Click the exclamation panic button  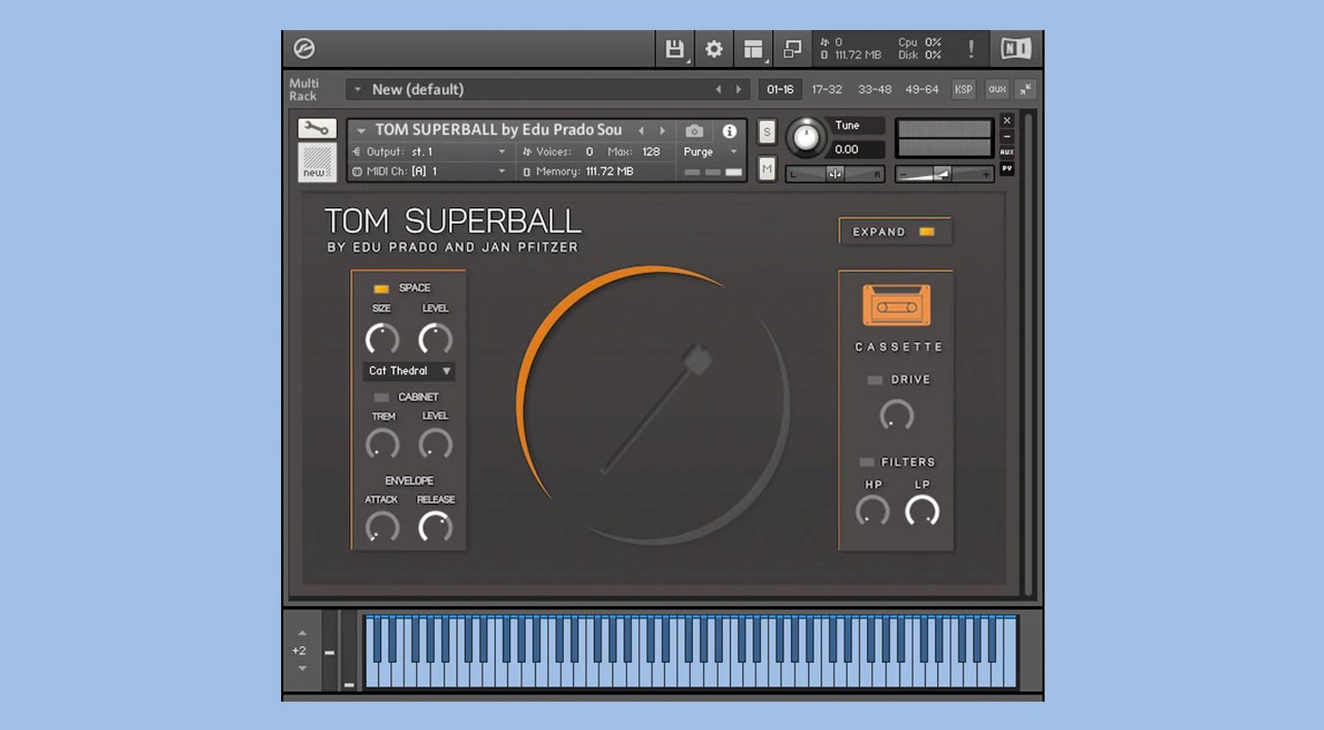[972, 49]
